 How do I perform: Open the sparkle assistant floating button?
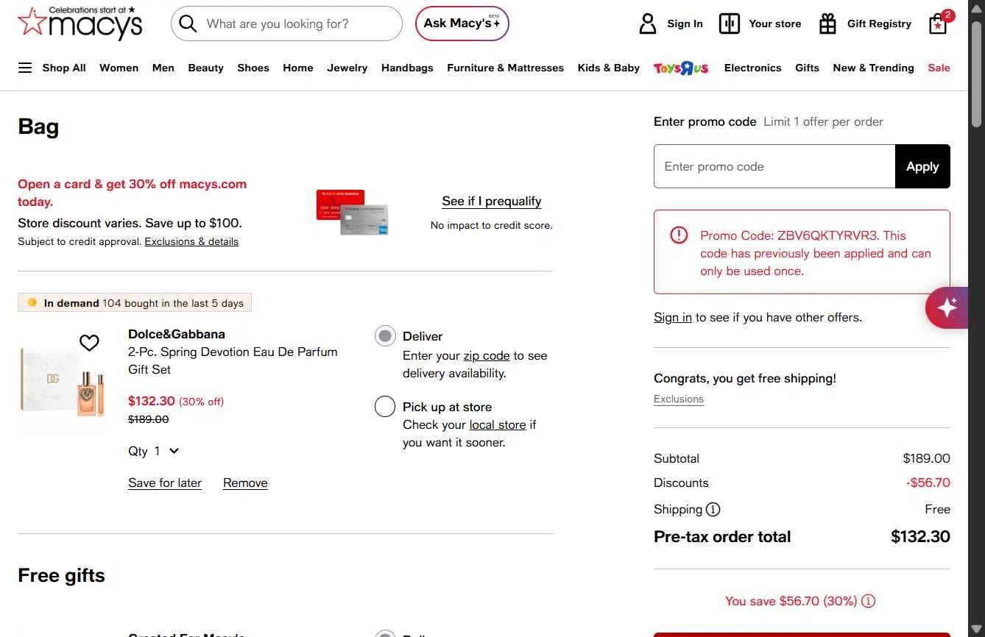click(947, 307)
